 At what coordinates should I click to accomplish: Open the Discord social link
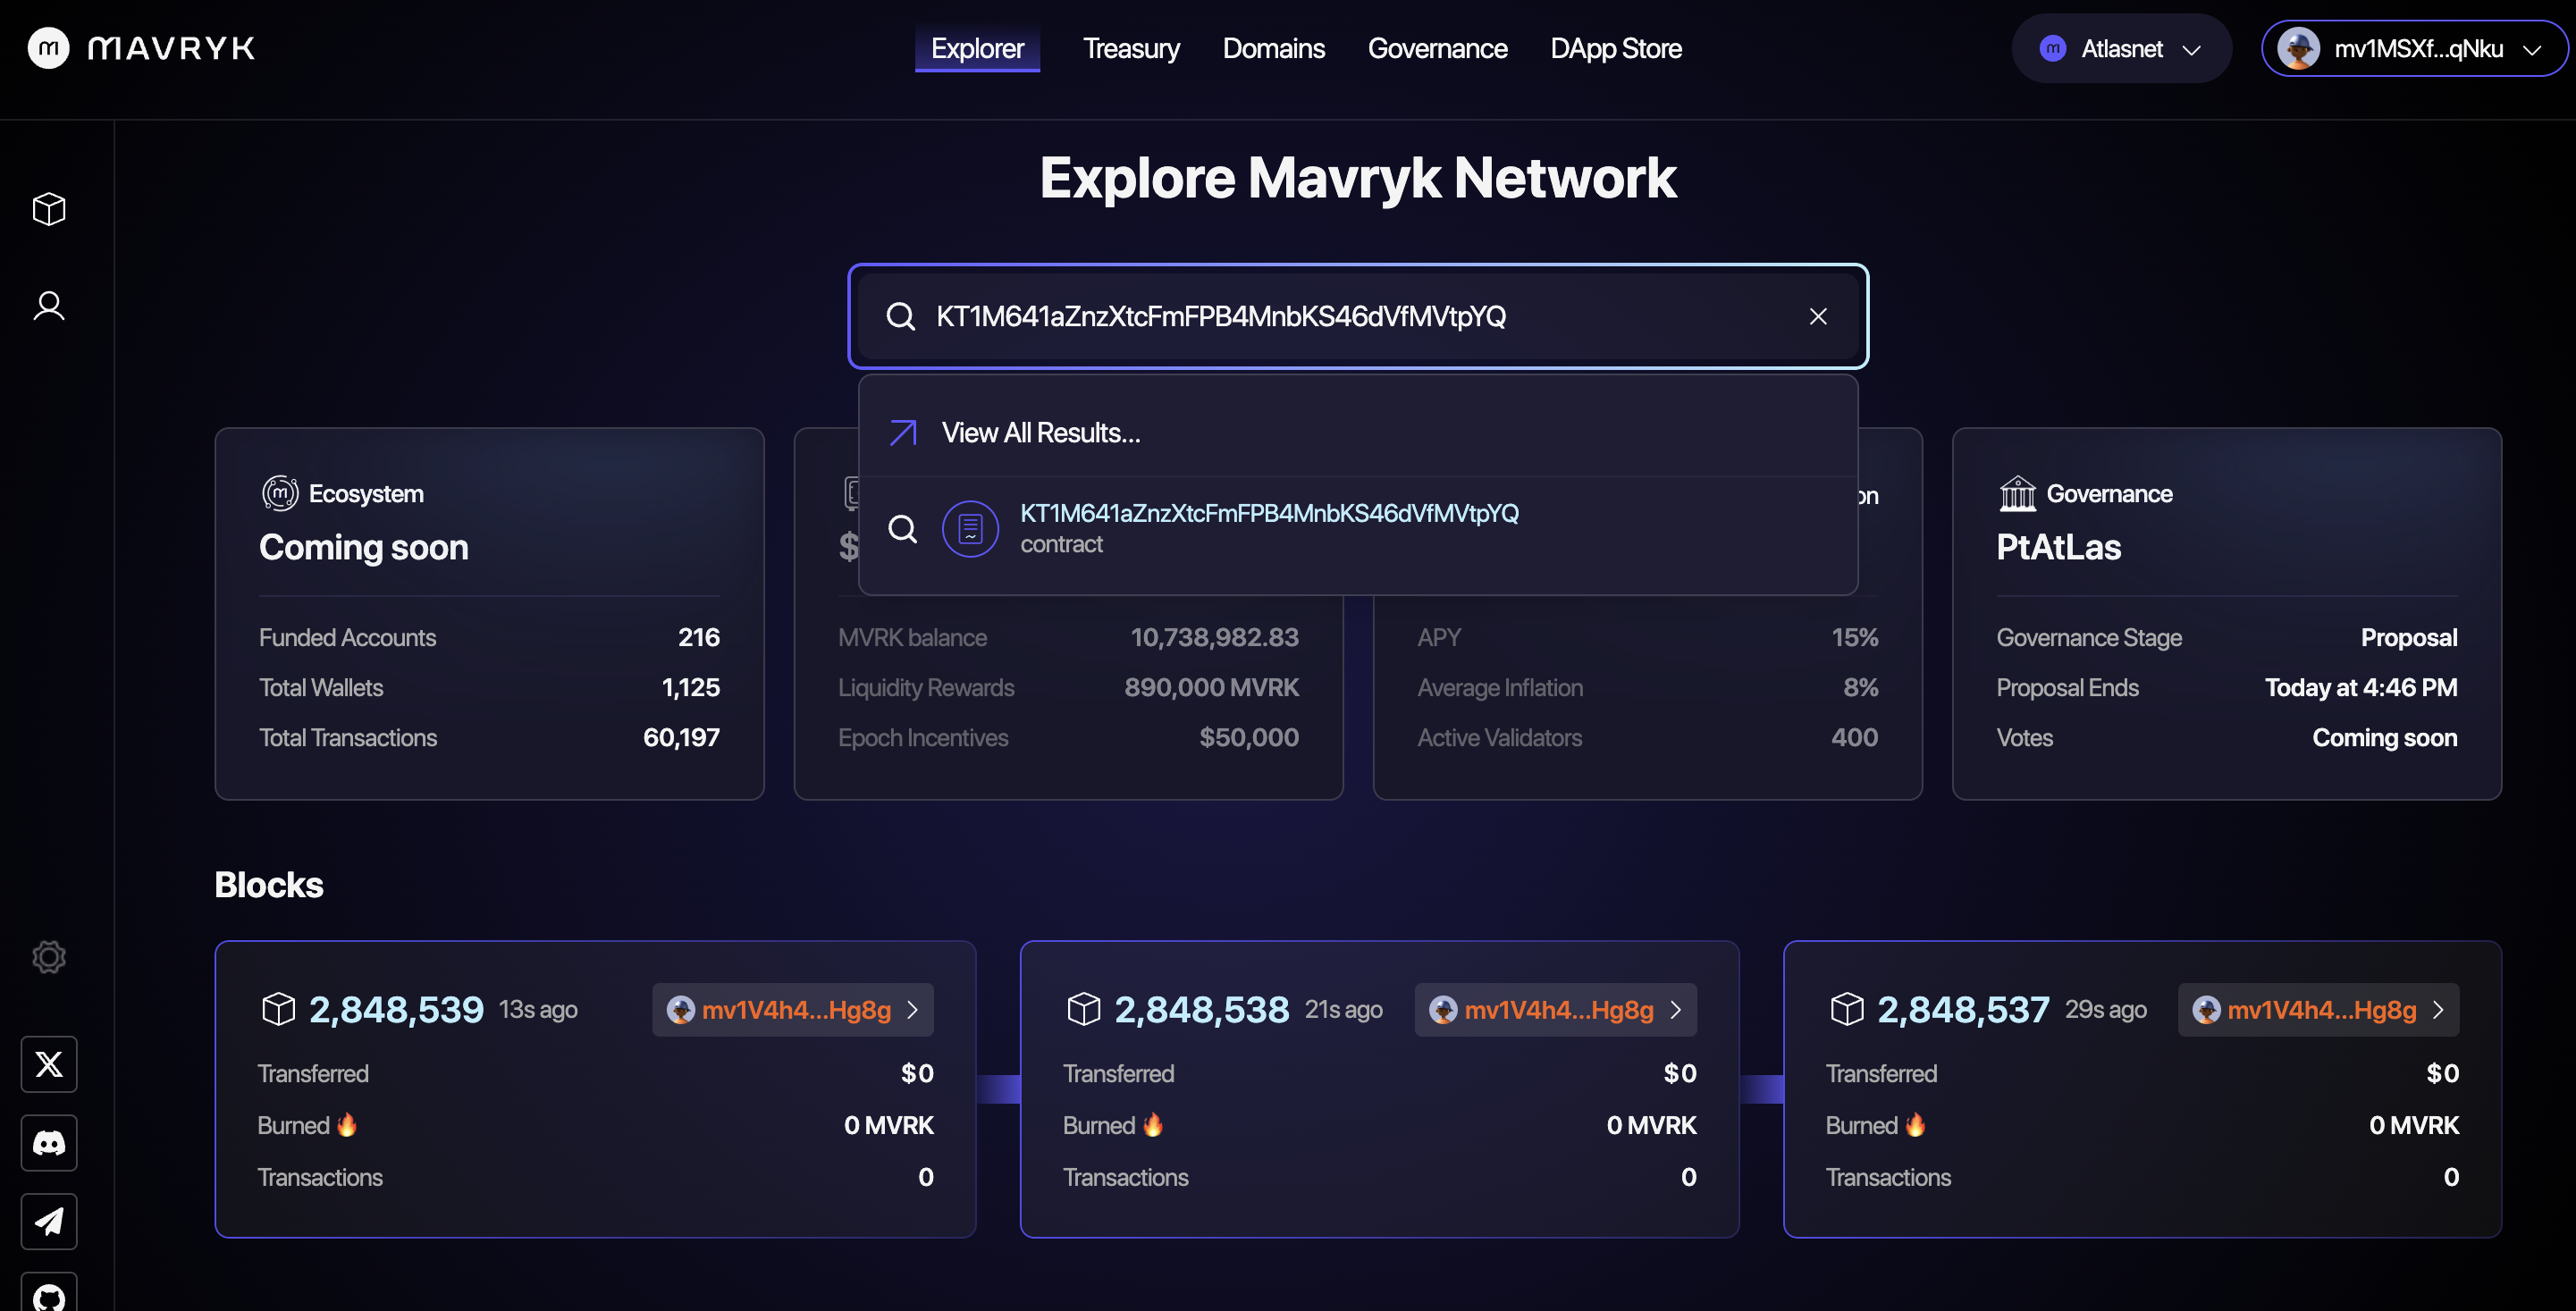pos(49,1143)
